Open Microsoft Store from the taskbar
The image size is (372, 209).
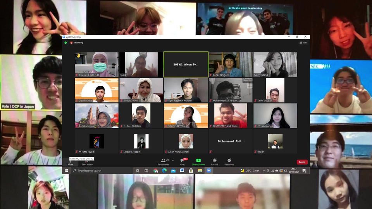[x=191, y=171]
